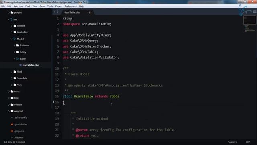Screen dimensions: 257x145
Task: Open the Selection menu
Action: tap(18, 6)
